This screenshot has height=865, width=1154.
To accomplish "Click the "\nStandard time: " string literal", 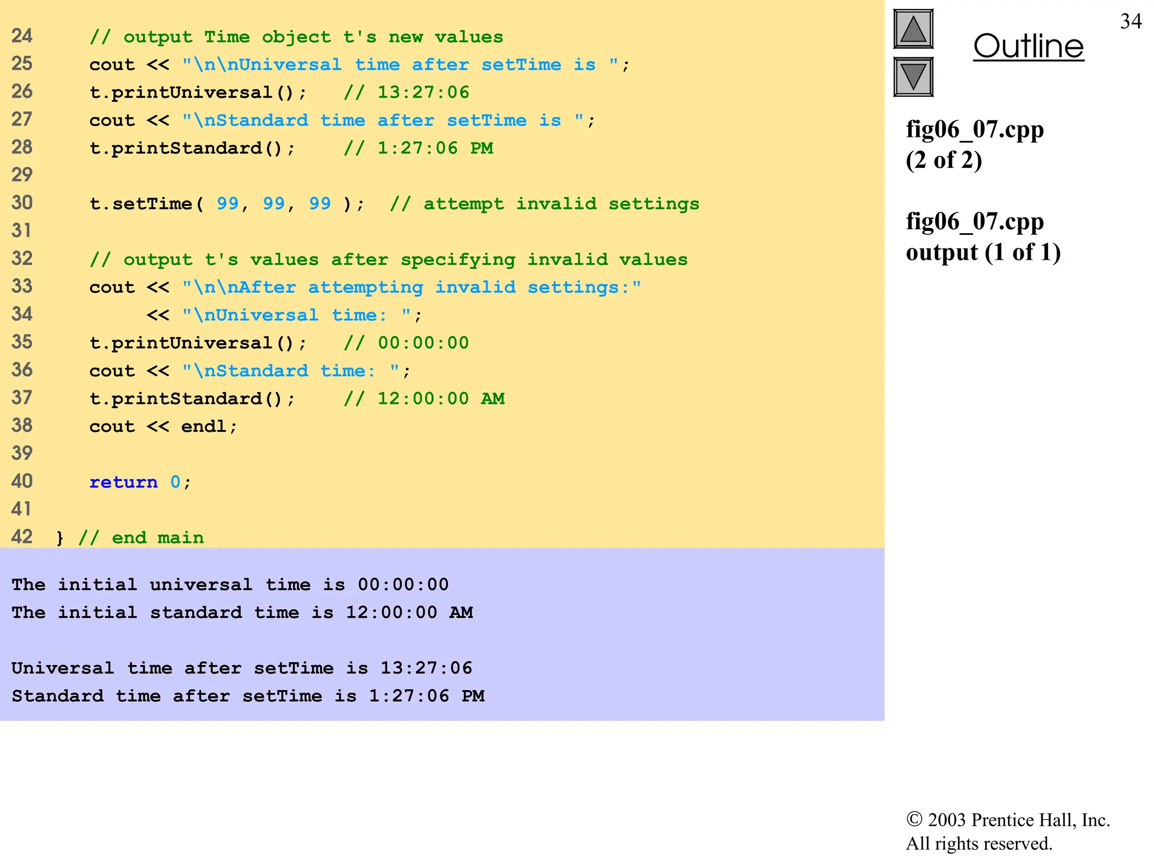I will point(290,371).
